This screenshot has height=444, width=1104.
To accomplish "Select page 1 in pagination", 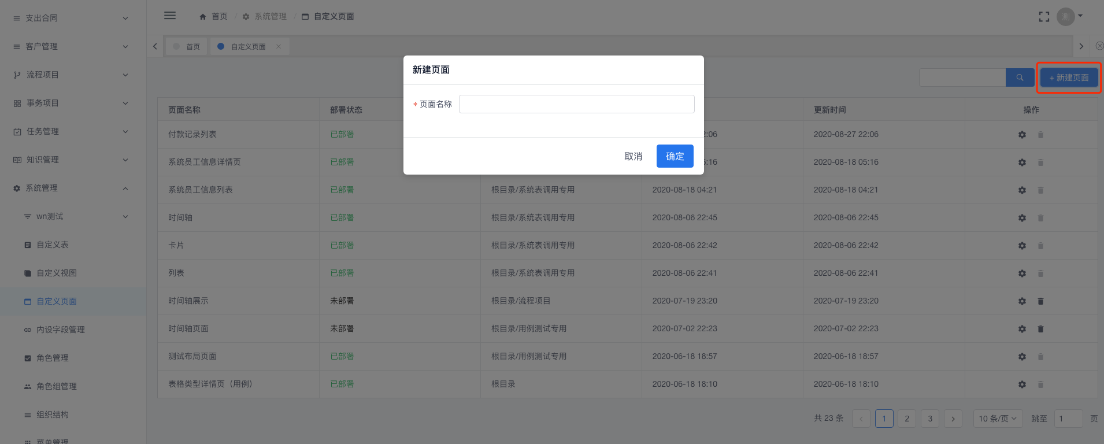I will 884,419.
